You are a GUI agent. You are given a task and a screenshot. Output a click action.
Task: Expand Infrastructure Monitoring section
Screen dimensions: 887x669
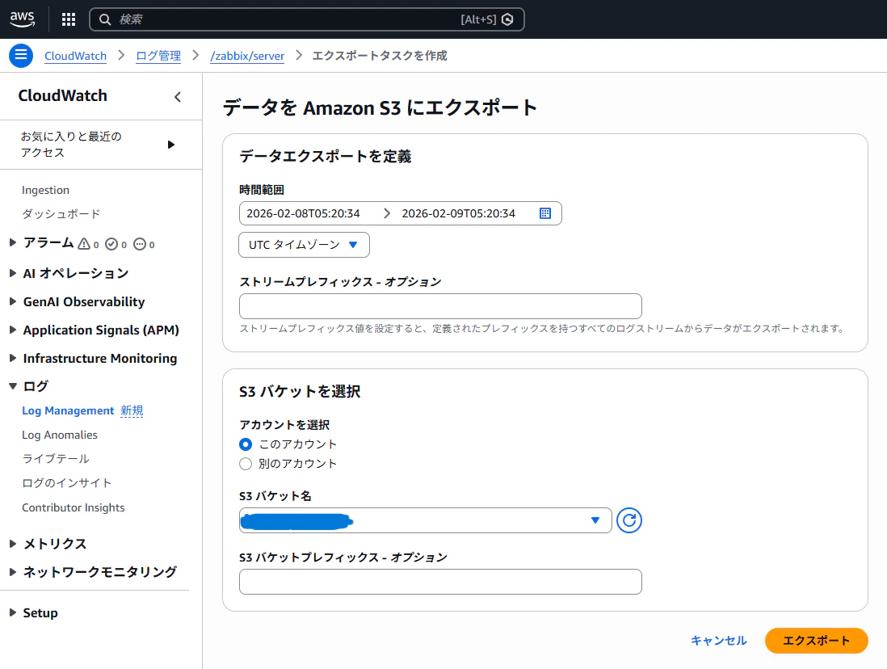12,358
